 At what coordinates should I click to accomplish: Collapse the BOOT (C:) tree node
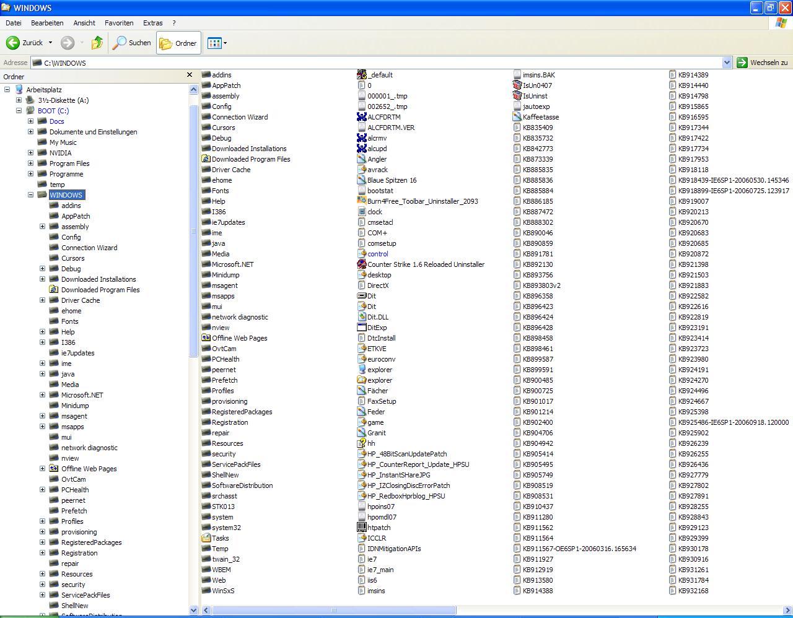click(x=19, y=111)
